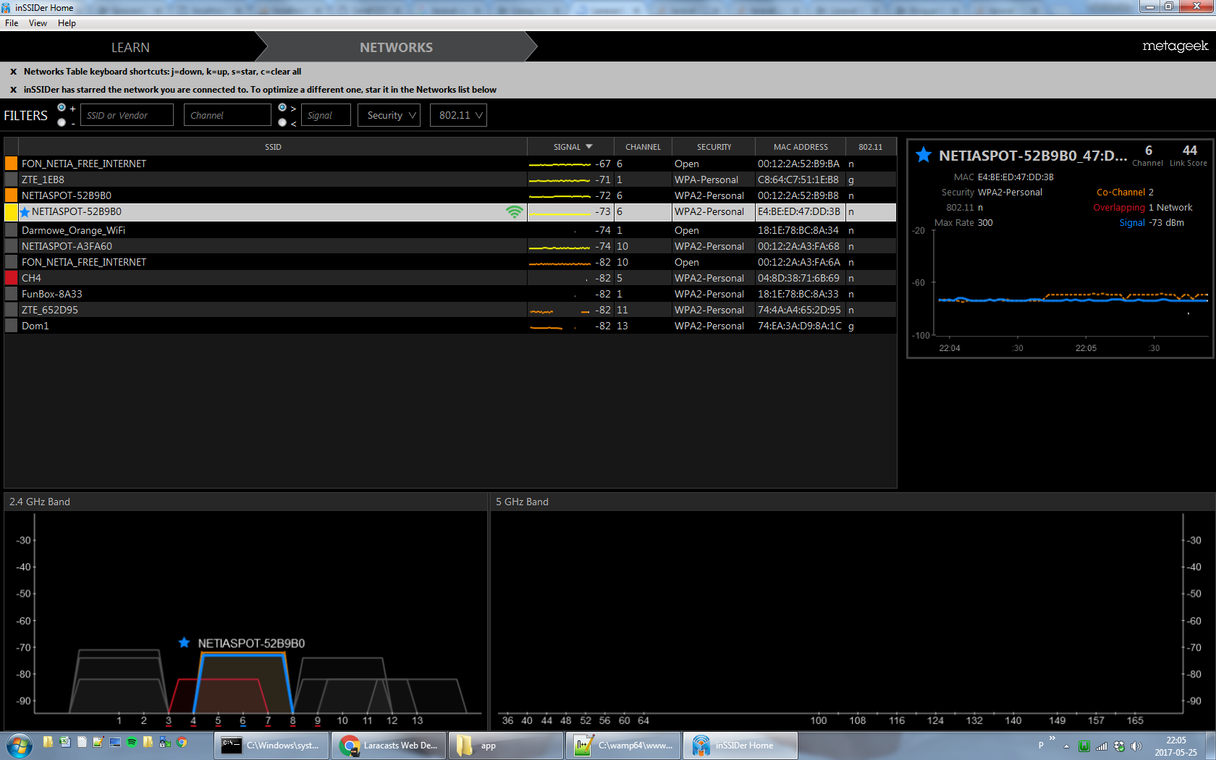Launch Spotify from quick launch
The height and width of the screenshot is (760, 1216).
point(132,742)
